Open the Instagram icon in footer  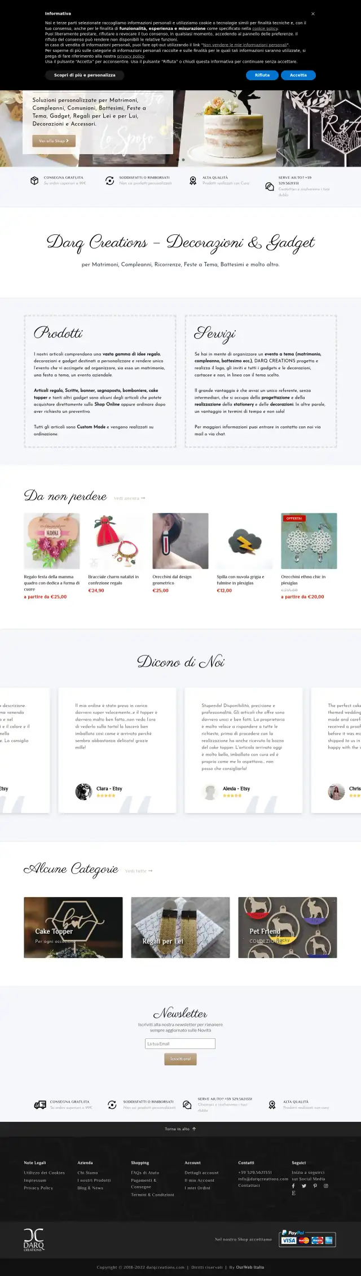point(326,1186)
